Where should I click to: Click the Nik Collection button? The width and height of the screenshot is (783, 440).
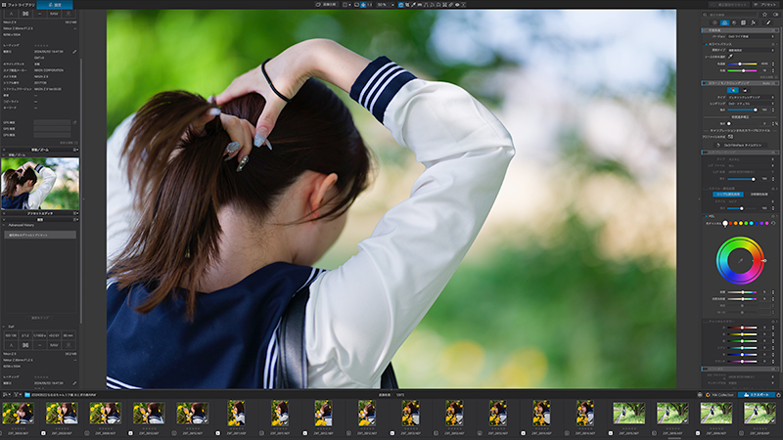(x=719, y=395)
